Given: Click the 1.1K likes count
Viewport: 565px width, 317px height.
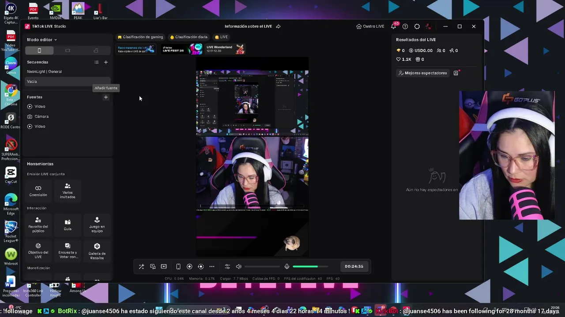Looking at the screenshot, I should (404, 59).
